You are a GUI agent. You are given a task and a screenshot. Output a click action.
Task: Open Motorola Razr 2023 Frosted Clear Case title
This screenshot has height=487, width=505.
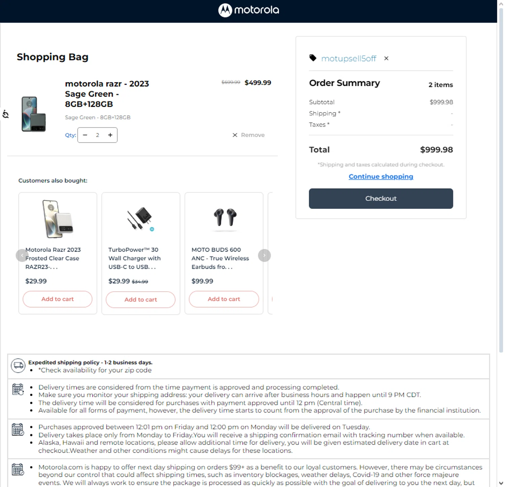coord(53,258)
